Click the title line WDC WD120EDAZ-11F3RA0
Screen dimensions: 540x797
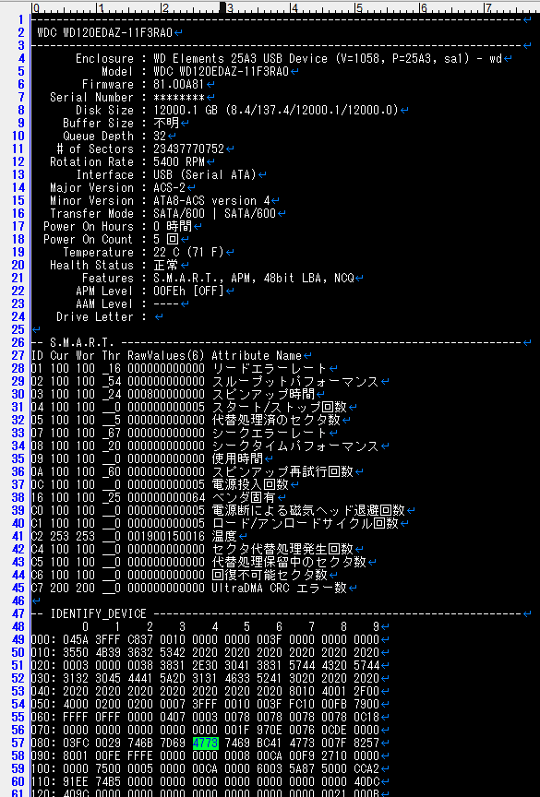tap(105, 33)
